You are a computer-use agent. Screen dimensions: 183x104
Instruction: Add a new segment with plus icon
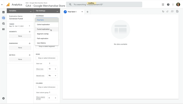tap(30, 32)
